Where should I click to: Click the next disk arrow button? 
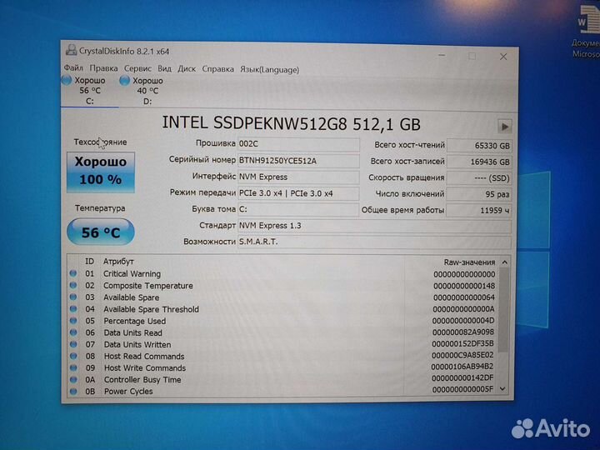click(504, 127)
